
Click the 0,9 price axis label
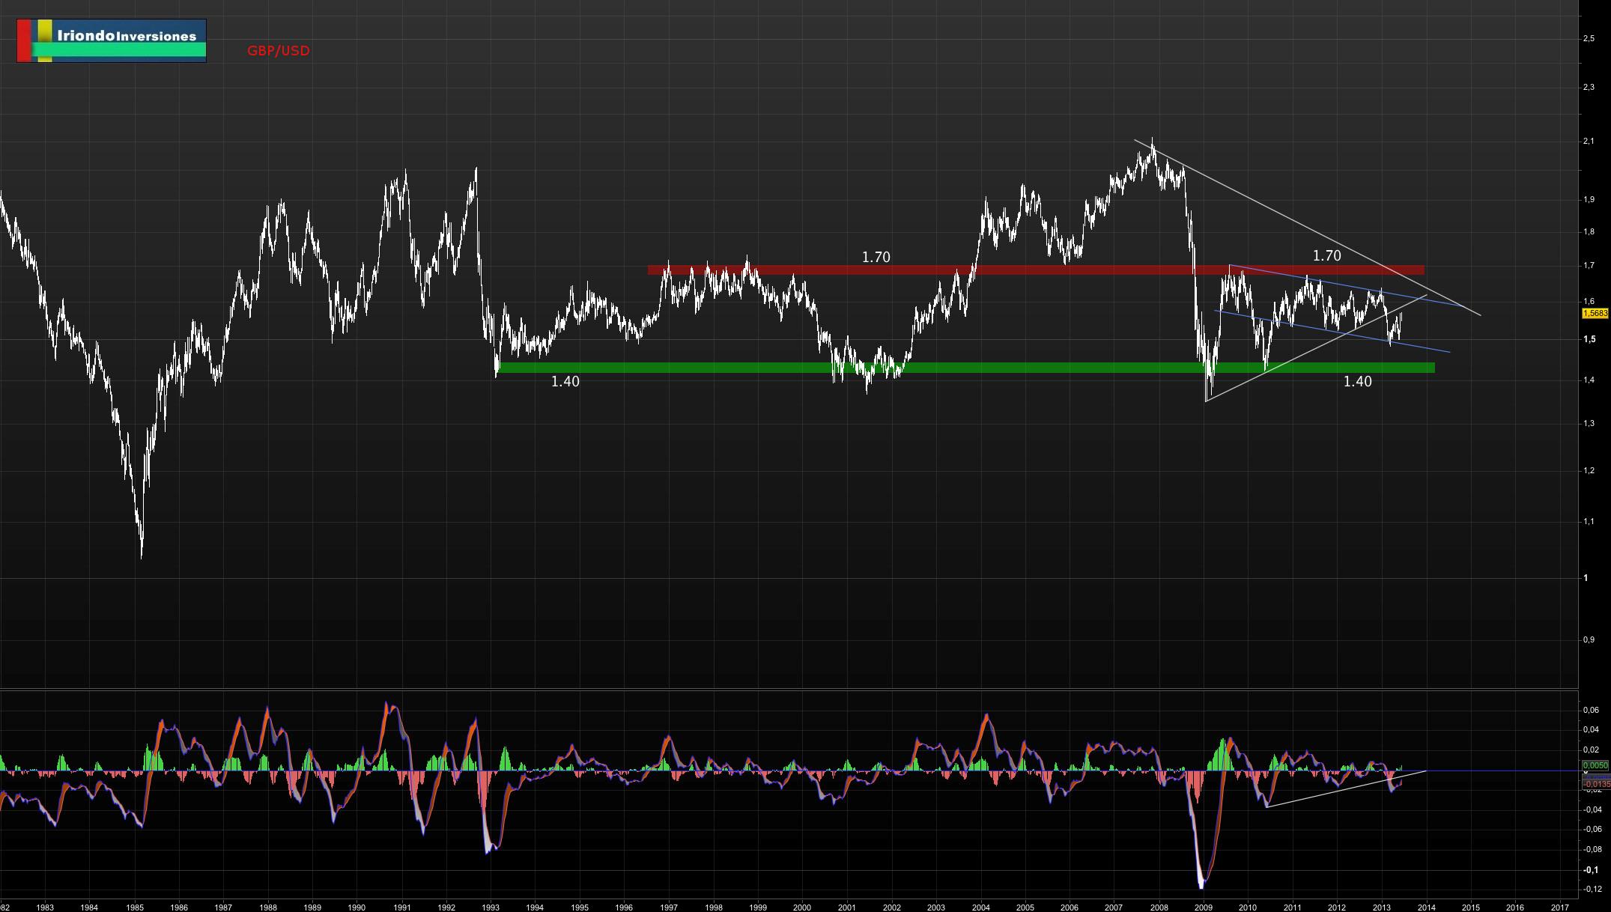point(1589,639)
